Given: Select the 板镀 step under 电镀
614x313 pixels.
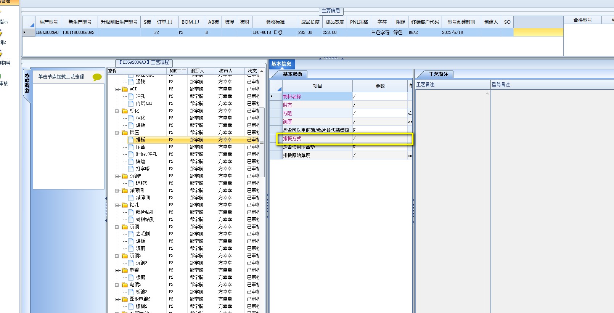Looking at the screenshot, I should tap(140, 278).
